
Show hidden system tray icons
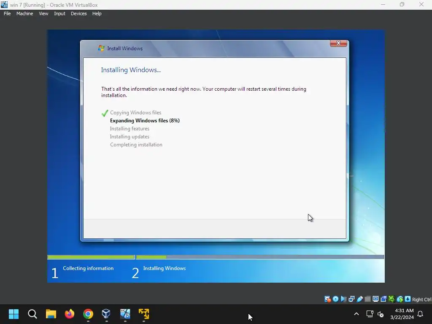tap(356, 314)
